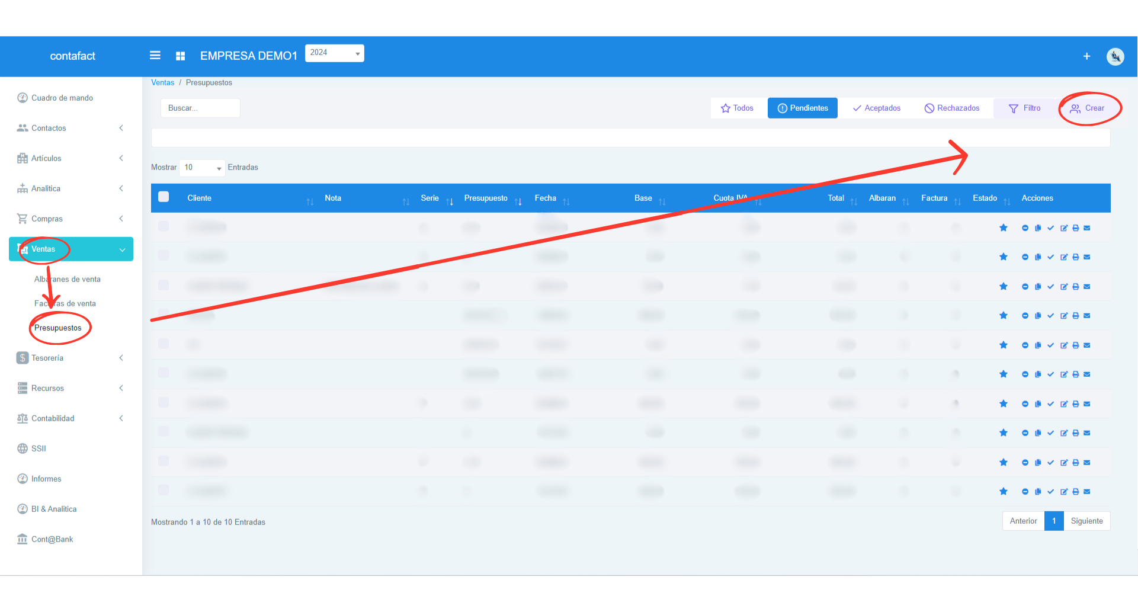Viewport: 1138px width, 612px height.
Task: Click the star icon in the last row
Action: click(x=1004, y=491)
